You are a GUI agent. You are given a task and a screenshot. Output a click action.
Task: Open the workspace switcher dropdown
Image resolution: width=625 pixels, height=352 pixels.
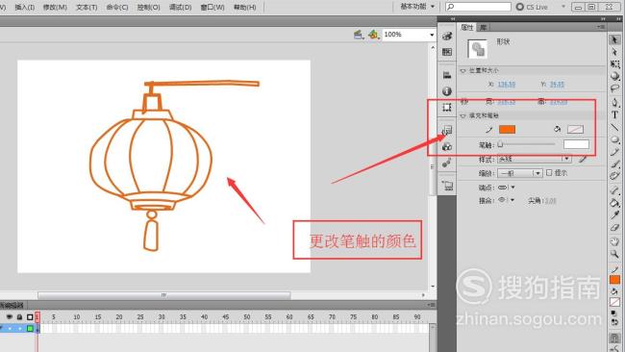(x=417, y=7)
